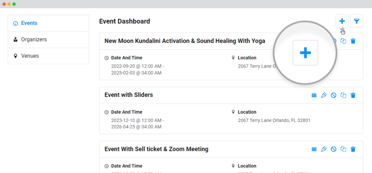The width and height of the screenshot is (372, 173).
Task: Delete the New Moon Kundalini event
Action: pyautogui.click(x=353, y=41)
